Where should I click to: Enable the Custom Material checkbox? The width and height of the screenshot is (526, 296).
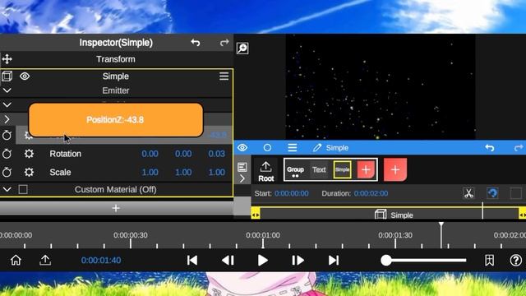tap(23, 190)
